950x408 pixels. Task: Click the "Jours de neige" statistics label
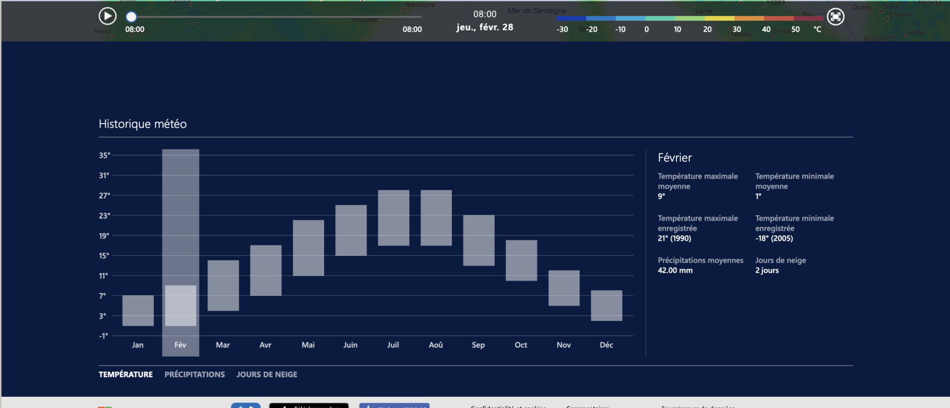click(x=781, y=260)
